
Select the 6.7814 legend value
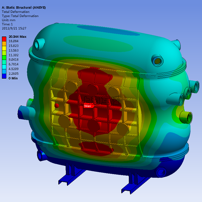pyautogui.click(x=14, y=64)
